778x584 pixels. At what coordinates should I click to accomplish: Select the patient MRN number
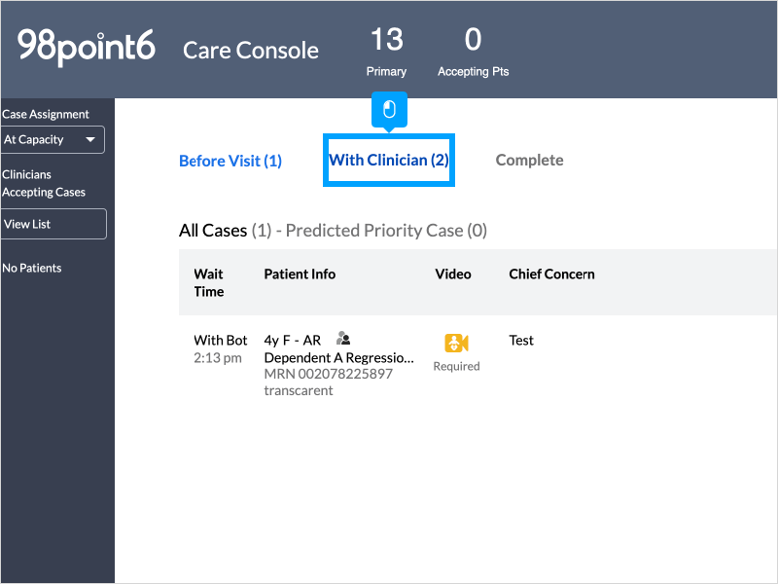pyautogui.click(x=329, y=374)
